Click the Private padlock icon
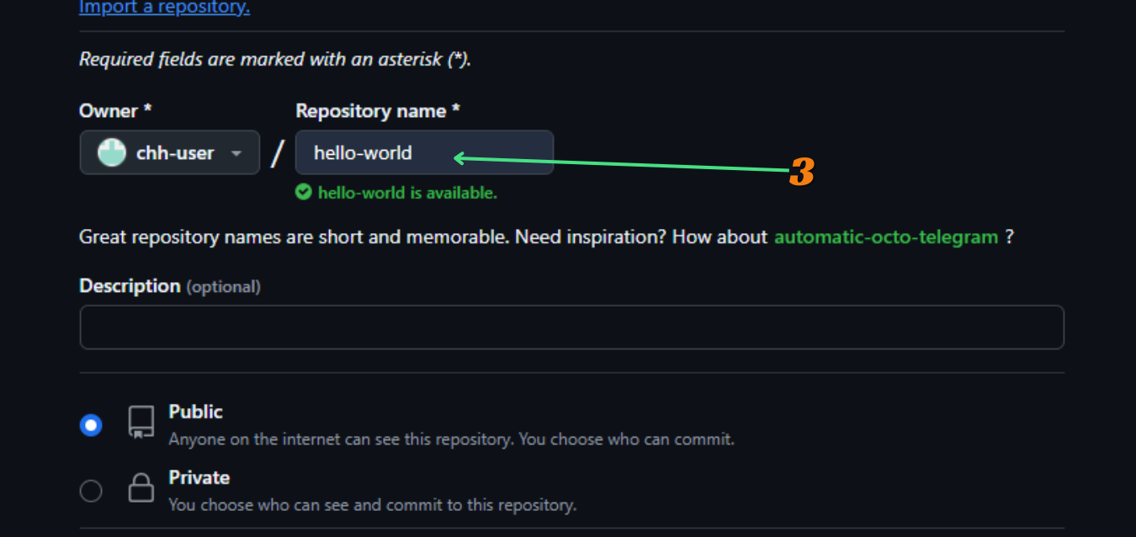This screenshot has height=537, width=1136. (x=141, y=488)
